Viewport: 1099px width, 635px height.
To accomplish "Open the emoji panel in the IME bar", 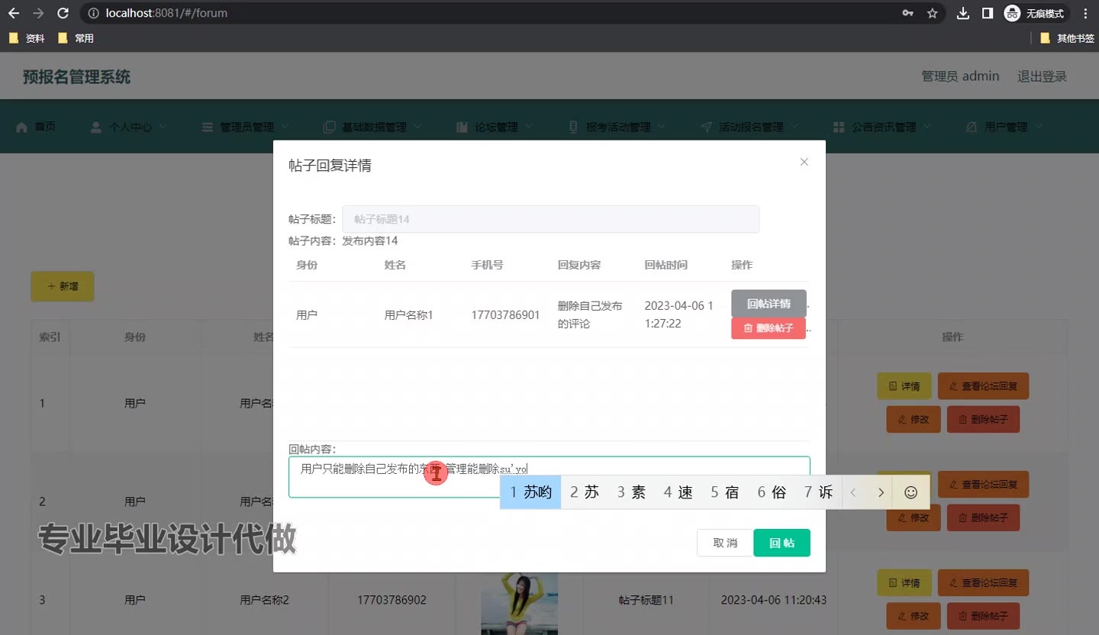I will [x=910, y=492].
